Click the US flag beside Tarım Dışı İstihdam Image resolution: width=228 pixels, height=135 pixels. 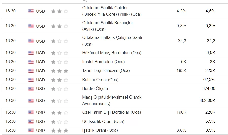[x=31, y=71]
